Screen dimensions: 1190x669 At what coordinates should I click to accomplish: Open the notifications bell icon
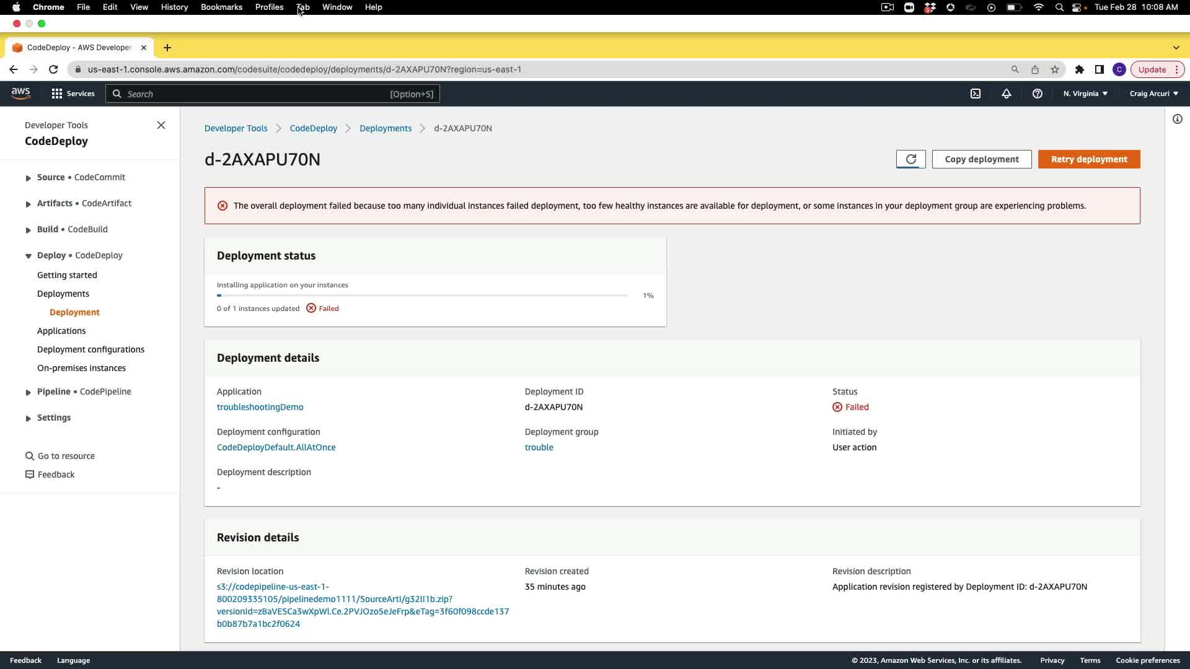(x=1007, y=94)
